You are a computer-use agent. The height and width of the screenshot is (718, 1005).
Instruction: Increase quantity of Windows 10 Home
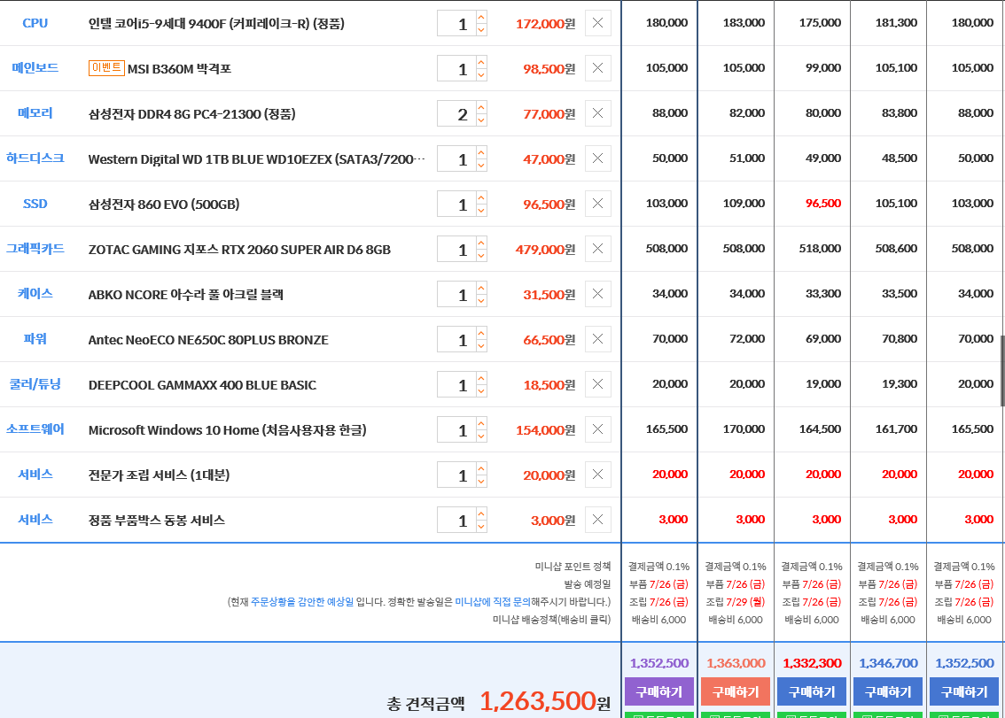(x=481, y=422)
